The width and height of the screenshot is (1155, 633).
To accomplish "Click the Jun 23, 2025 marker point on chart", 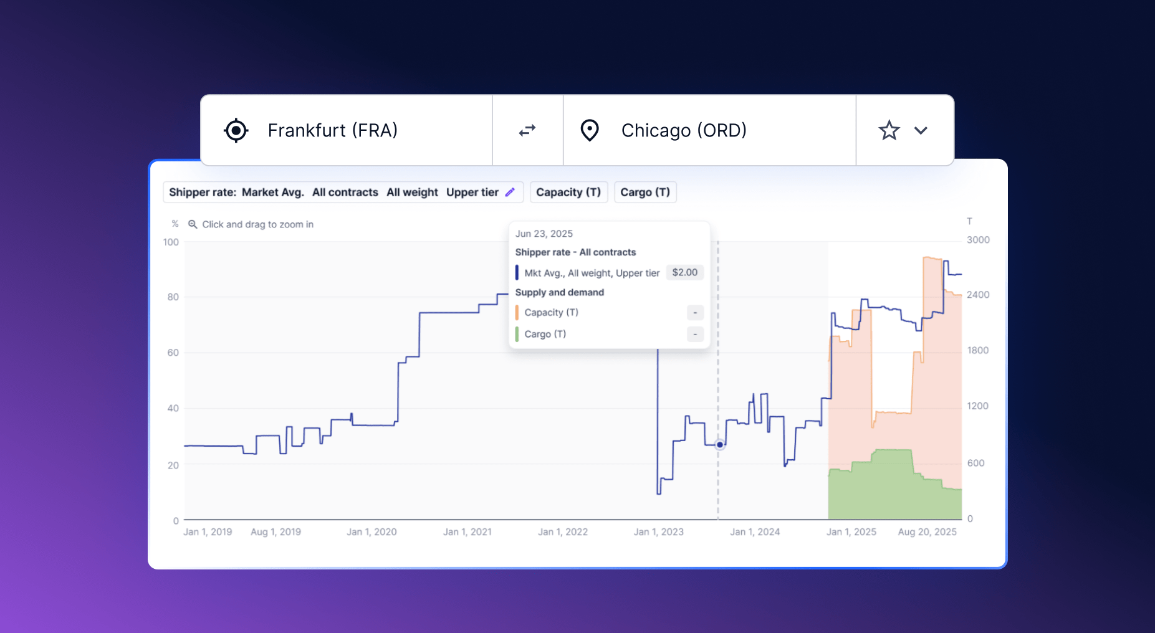I will tap(719, 444).
